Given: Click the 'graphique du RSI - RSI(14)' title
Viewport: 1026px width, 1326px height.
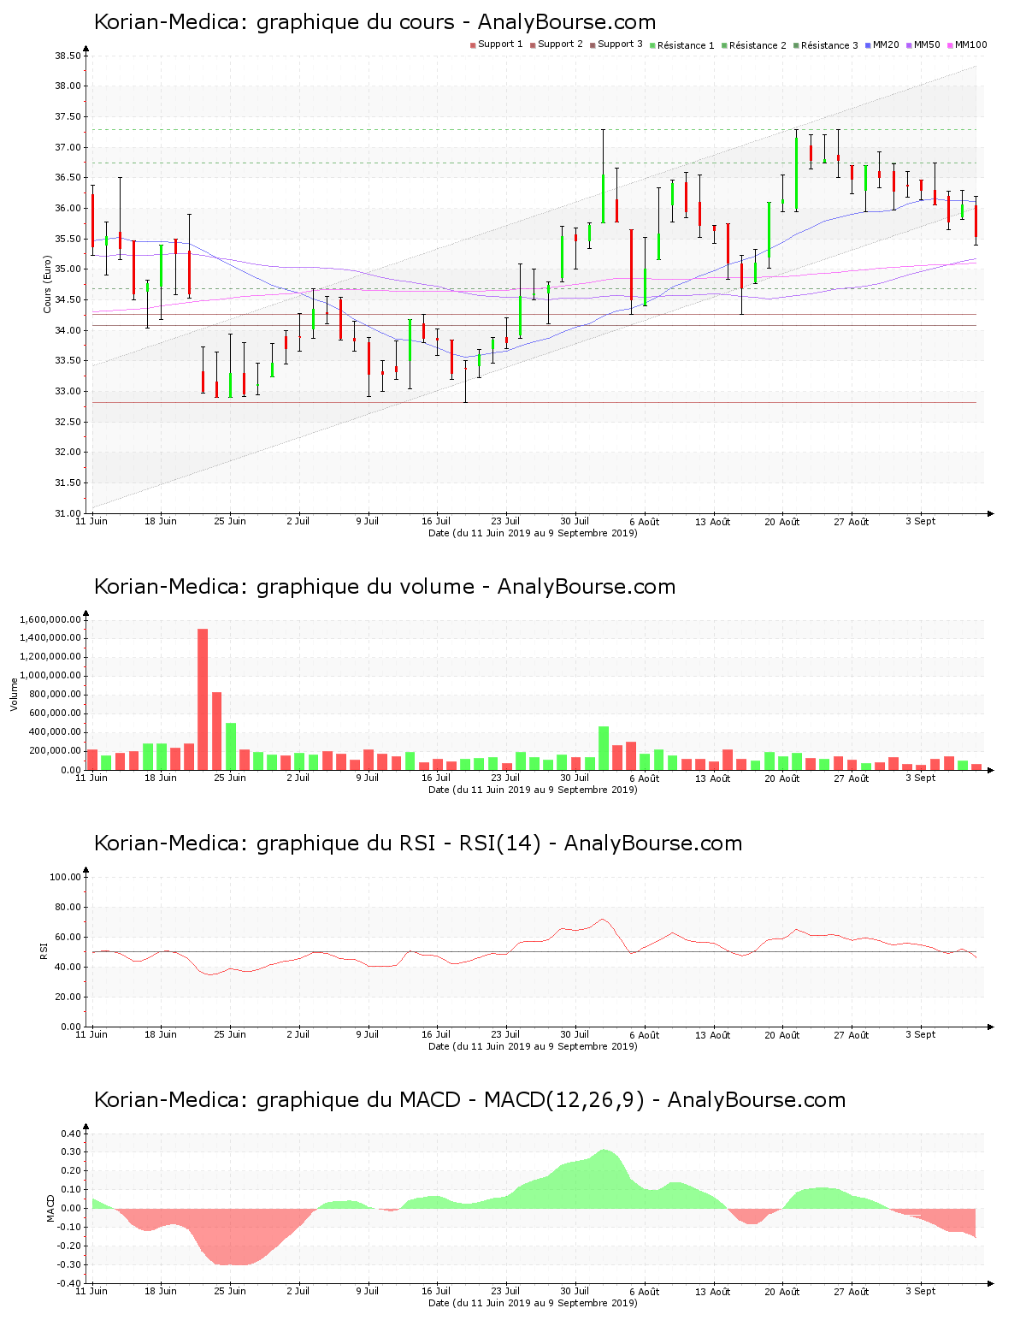Looking at the screenshot, I should [x=418, y=844].
